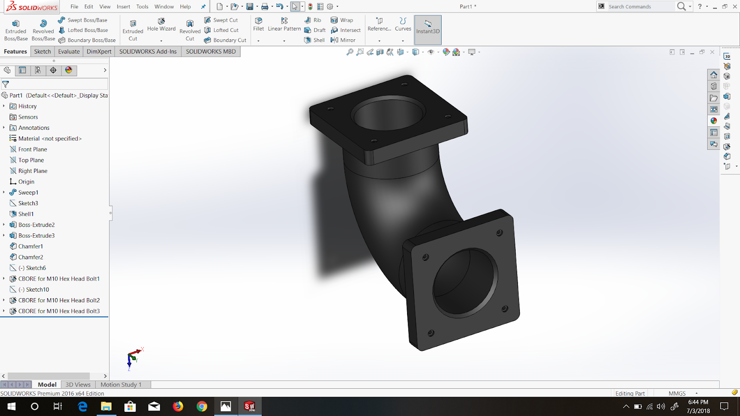Select the Extruded Boss/Base tool

point(16,30)
